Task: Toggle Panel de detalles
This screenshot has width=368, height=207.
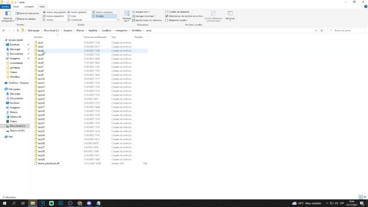Action: [x=25, y=19]
